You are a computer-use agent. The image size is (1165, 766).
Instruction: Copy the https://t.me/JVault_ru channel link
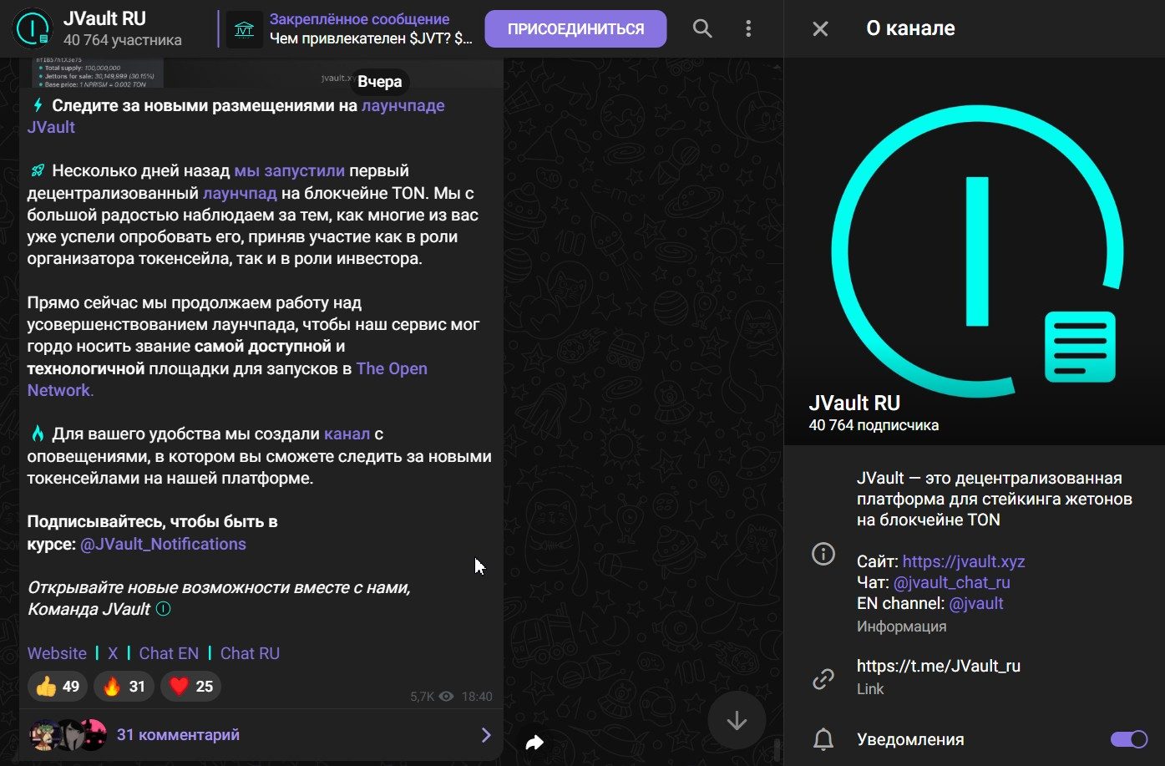point(939,666)
